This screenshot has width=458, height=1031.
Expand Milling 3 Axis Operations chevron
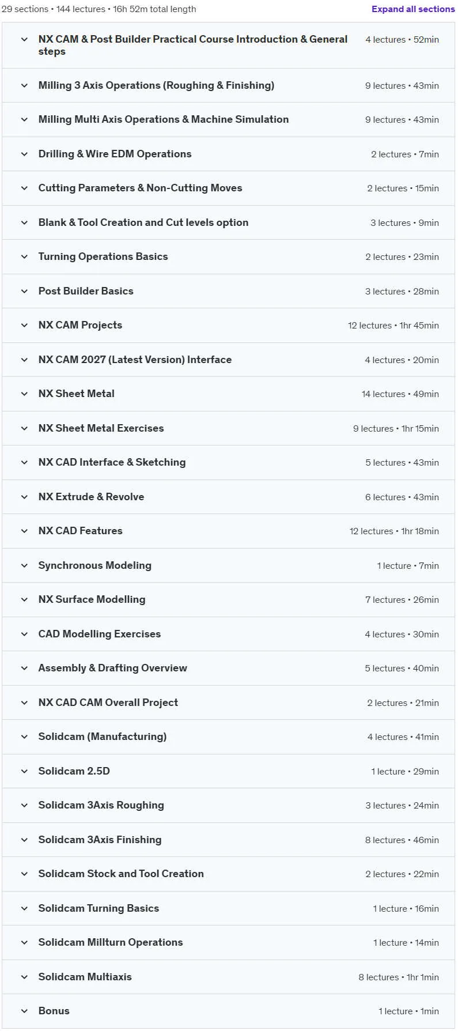coord(24,85)
